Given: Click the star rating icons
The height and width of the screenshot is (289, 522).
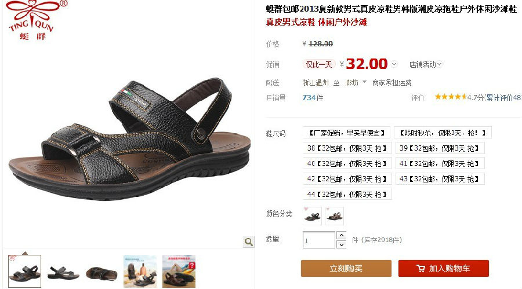Looking at the screenshot, I should [x=451, y=97].
